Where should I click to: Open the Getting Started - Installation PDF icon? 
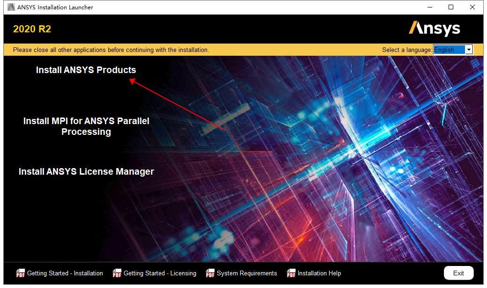(x=21, y=273)
